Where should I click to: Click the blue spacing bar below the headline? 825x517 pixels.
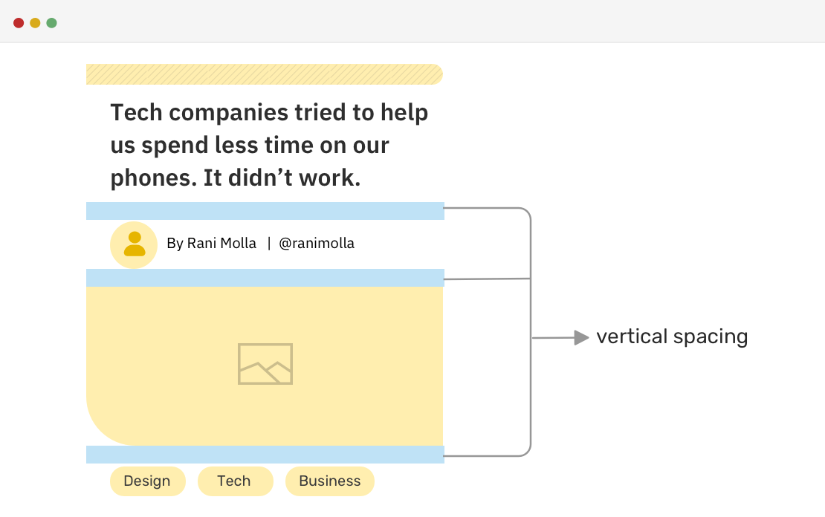265,211
